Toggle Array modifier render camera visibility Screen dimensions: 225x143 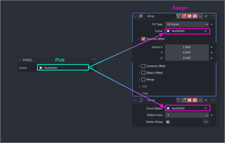tap(195, 16)
